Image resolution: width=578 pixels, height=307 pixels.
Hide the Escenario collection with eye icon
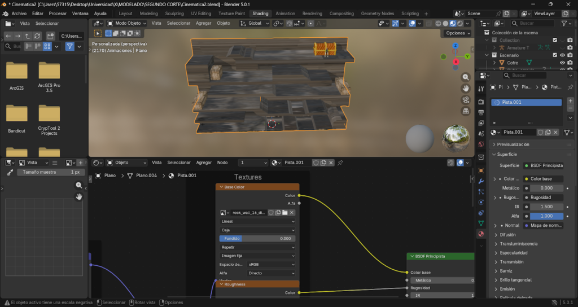pos(562,55)
